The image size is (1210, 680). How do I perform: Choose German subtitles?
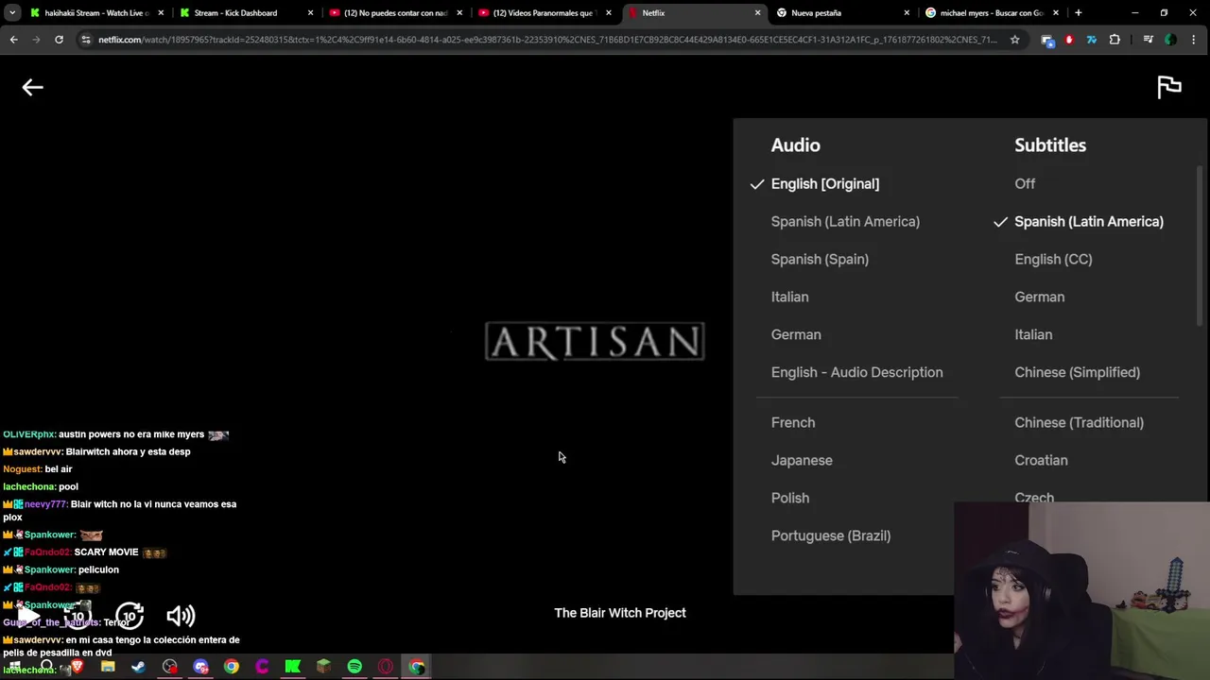point(1039,297)
